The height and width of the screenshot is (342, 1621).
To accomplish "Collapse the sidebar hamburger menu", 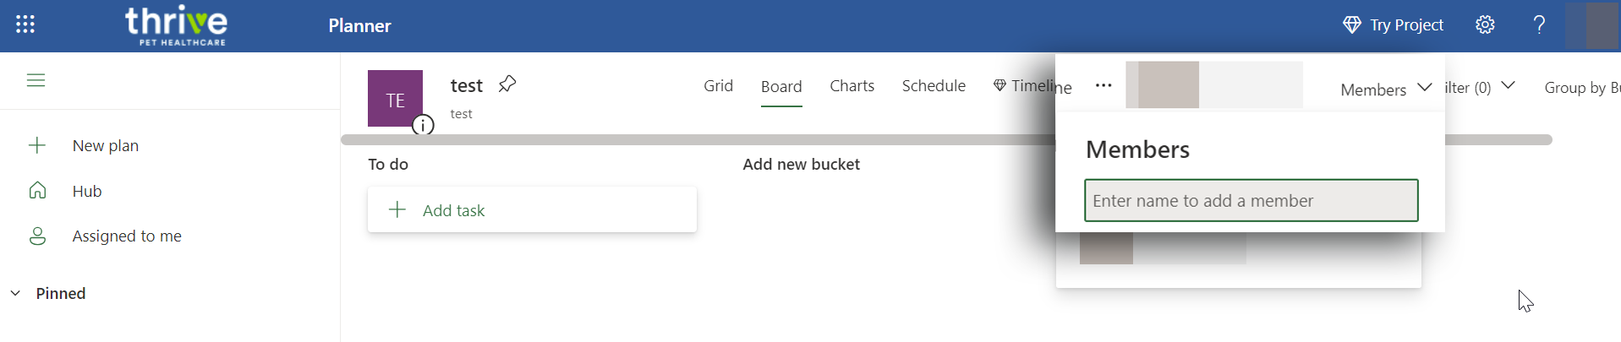I will [36, 80].
